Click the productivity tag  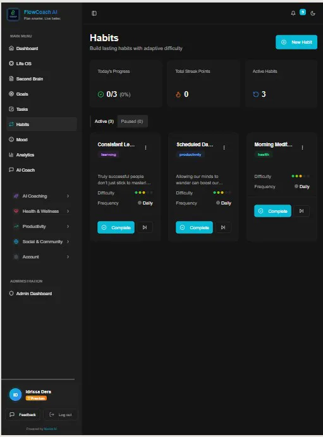(x=190, y=155)
